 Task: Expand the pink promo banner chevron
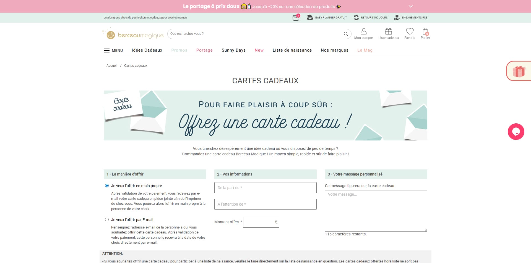pos(411,6)
